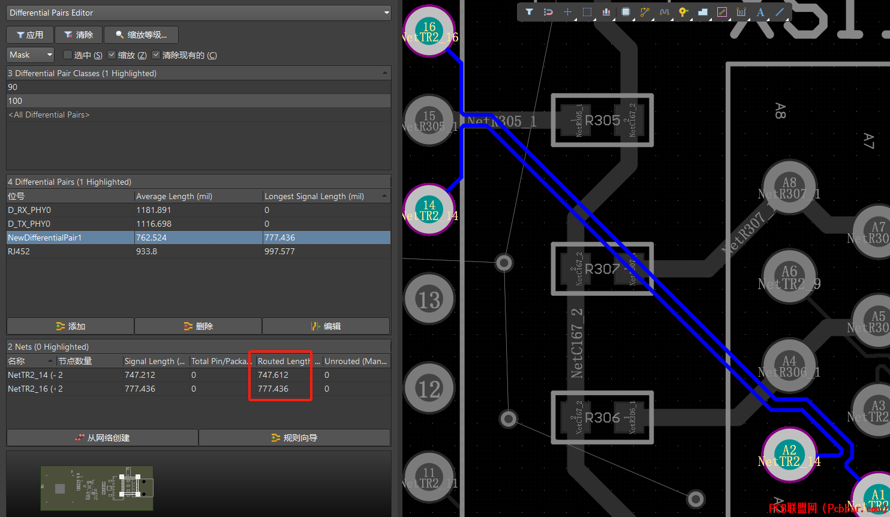Select the place polygon pour tool
The height and width of the screenshot is (517, 890).
[702, 12]
